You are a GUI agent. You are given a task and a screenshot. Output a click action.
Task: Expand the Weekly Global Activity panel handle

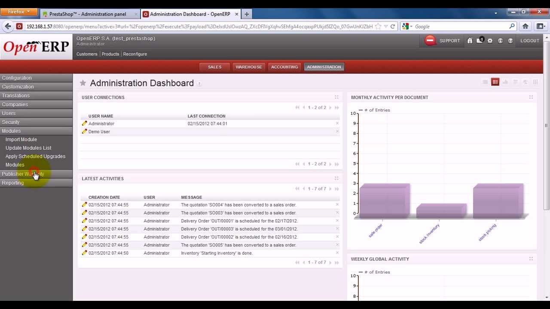tap(531, 259)
